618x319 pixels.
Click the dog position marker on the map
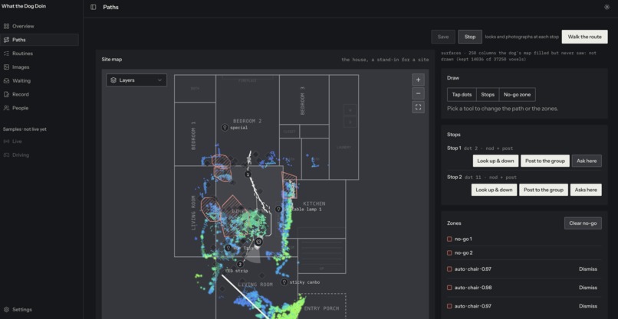[x=258, y=241]
